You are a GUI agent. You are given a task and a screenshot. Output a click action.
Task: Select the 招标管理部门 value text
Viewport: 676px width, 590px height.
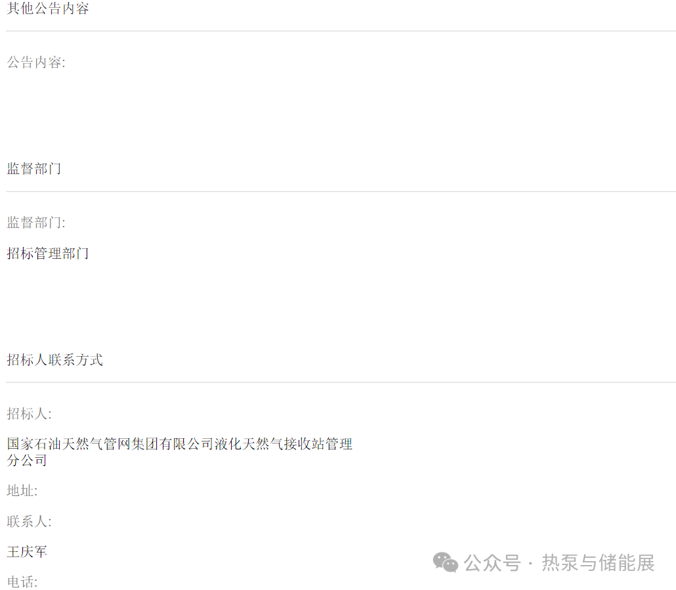pyautogui.click(x=48, y=254)
